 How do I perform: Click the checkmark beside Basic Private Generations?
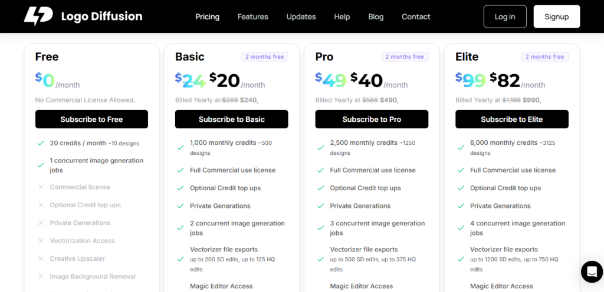coord(180,206)
